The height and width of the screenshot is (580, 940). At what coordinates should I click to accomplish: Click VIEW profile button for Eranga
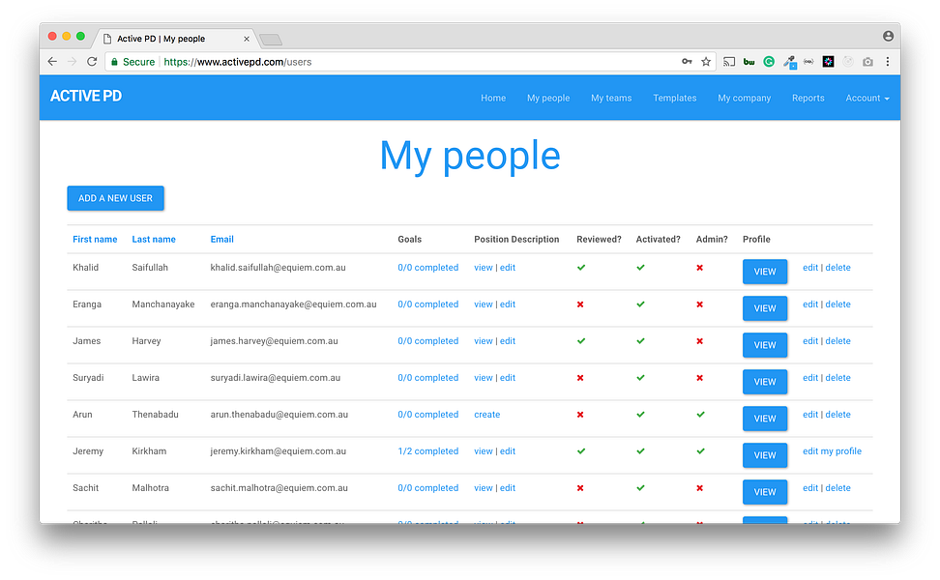(765, 308)
